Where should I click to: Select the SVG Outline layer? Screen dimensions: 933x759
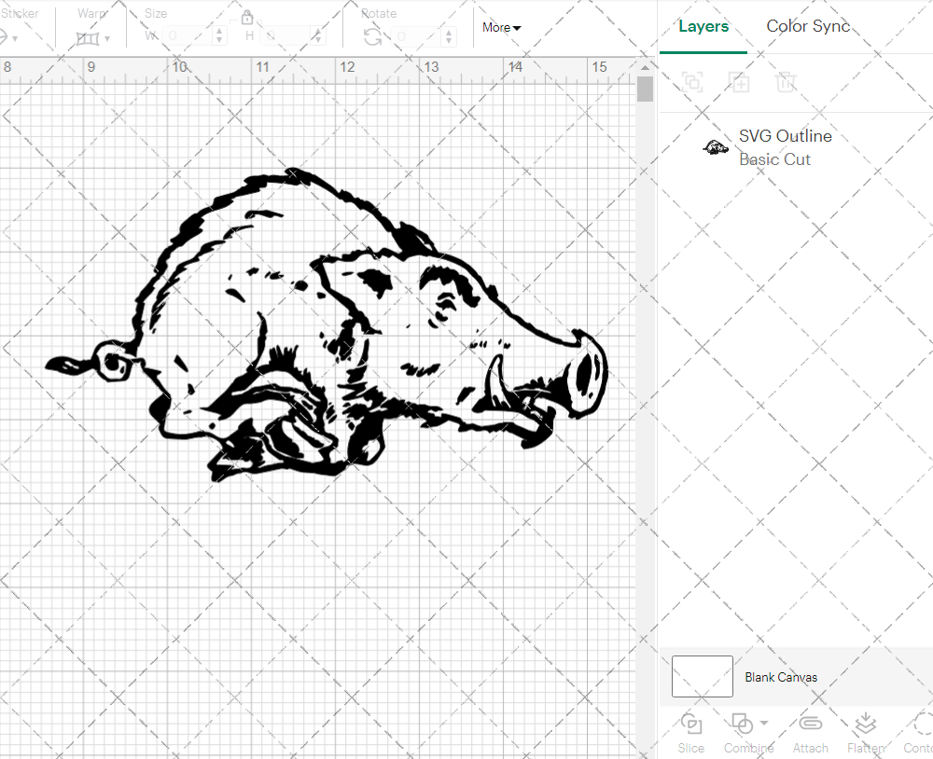(x=786, y=136)
